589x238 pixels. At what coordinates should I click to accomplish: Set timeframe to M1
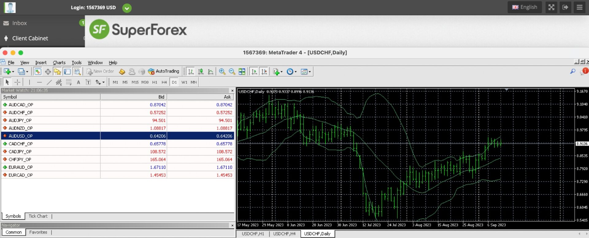pyautogui.click(x=115, y=82)
